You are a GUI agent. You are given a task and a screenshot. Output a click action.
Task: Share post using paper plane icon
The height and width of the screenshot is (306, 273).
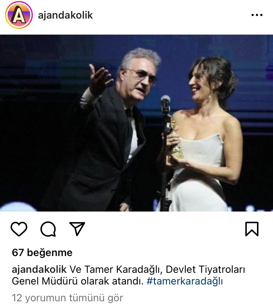click(x=77, y=229)
